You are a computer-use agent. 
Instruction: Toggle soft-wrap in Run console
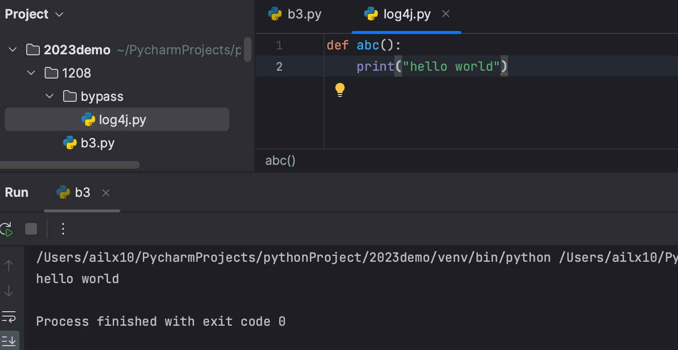click(x=9, y=317)
